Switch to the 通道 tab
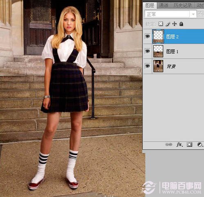Image resolution: width=204 pixels, height=197 pixels. (x=164, y=5)
